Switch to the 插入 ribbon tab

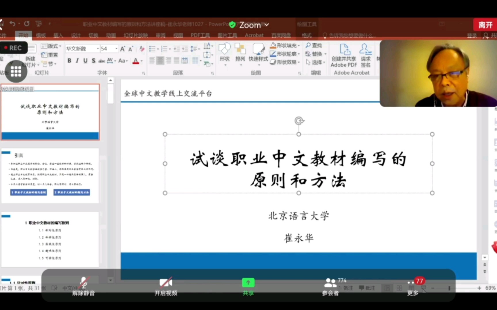[58, 35]
